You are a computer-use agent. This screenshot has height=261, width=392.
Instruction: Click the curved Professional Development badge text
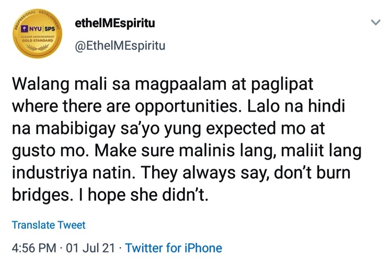pos(38,18)
